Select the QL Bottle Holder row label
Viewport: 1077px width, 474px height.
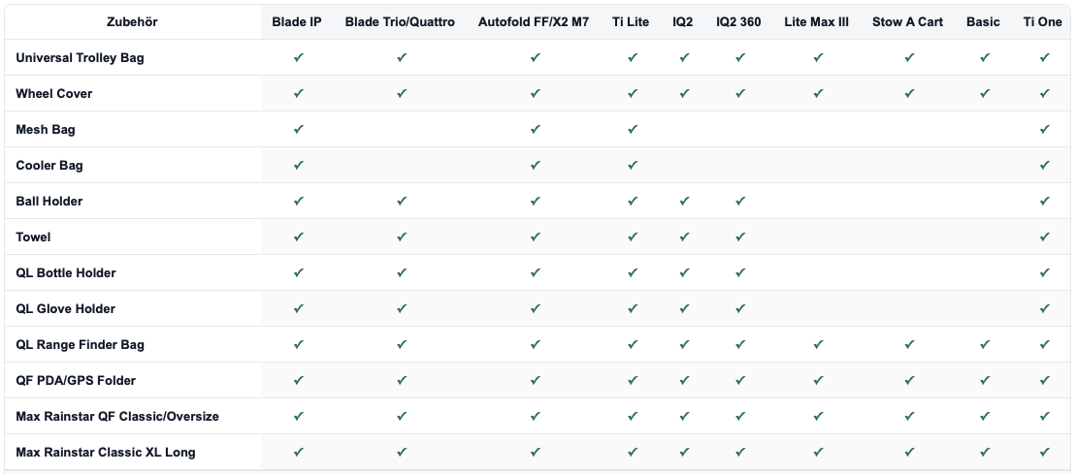coord(66,272)
